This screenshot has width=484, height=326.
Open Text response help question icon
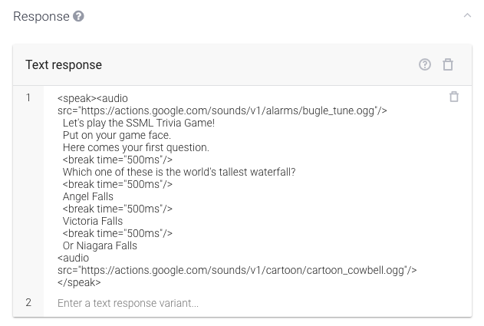(x=425, y=65)
